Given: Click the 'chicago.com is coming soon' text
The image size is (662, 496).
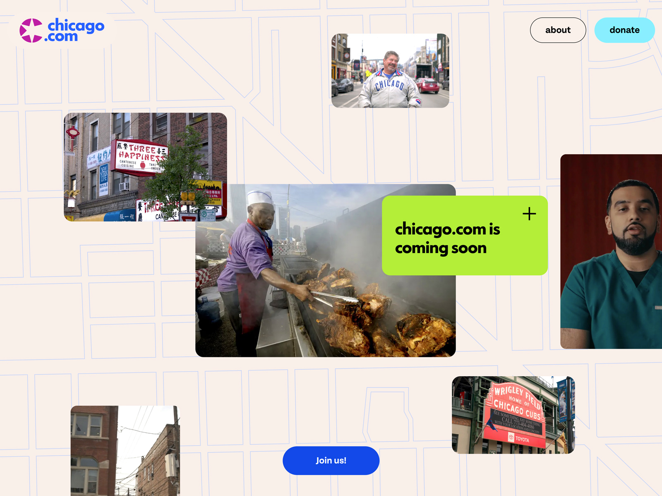Looking at the screenshot, I should [x=447, y=238].
